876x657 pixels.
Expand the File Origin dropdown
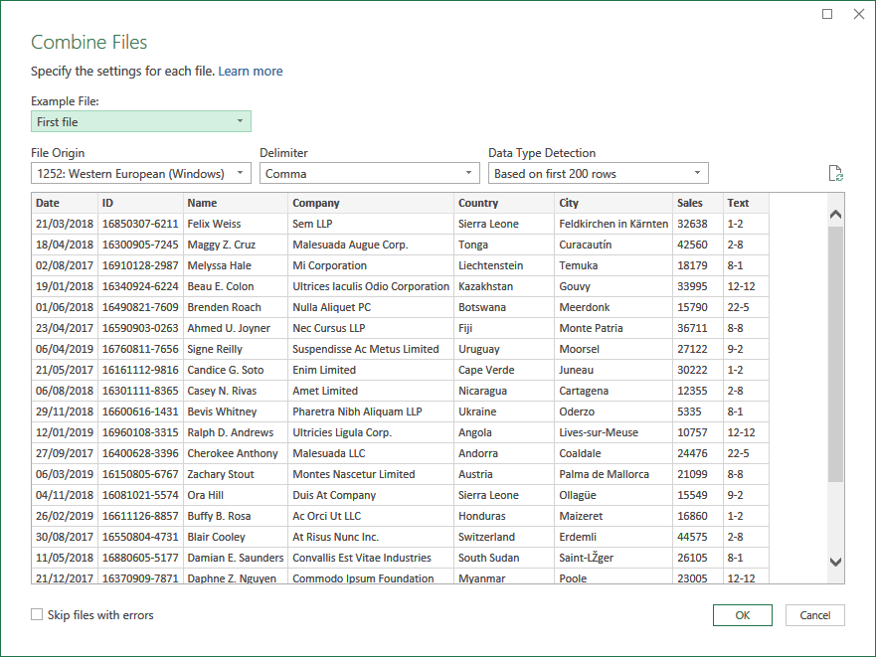coord(141,173)
